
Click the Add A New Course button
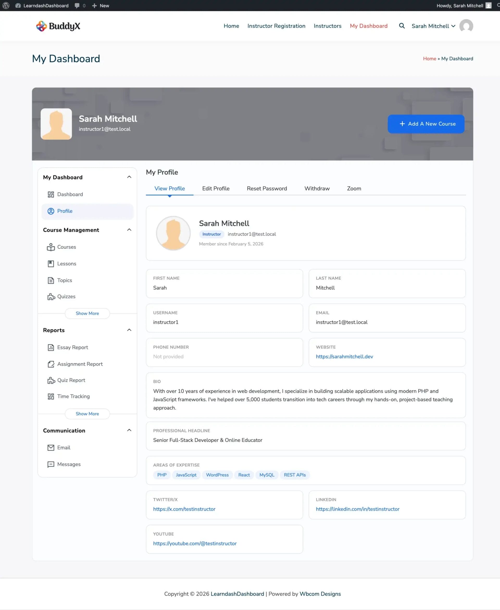(426, 124)
